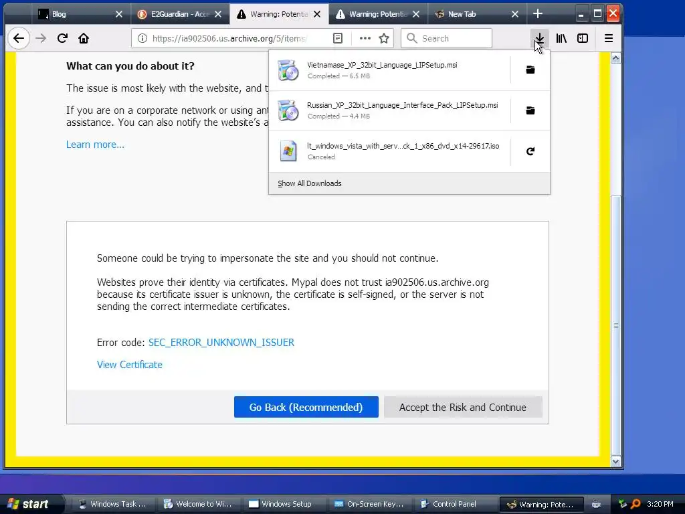Click the Downloads arrow toolbar button
Viewport: 685px width, 514px height.
540,38
